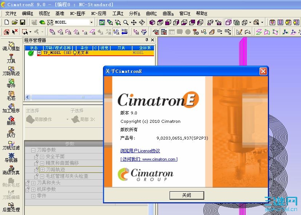Select the Pan four-arrow icon
The image size is (301, 215).
coord(134,23)
